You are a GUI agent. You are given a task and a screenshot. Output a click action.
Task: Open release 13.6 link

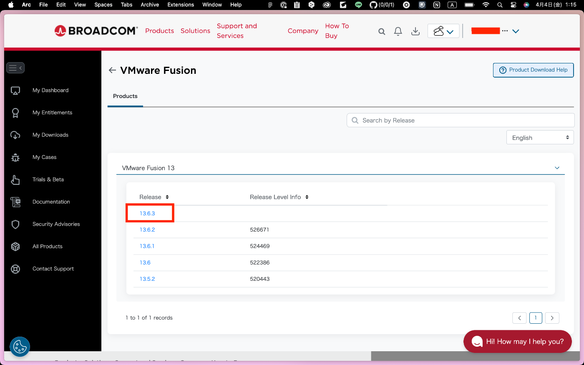[x=145, y=263]
